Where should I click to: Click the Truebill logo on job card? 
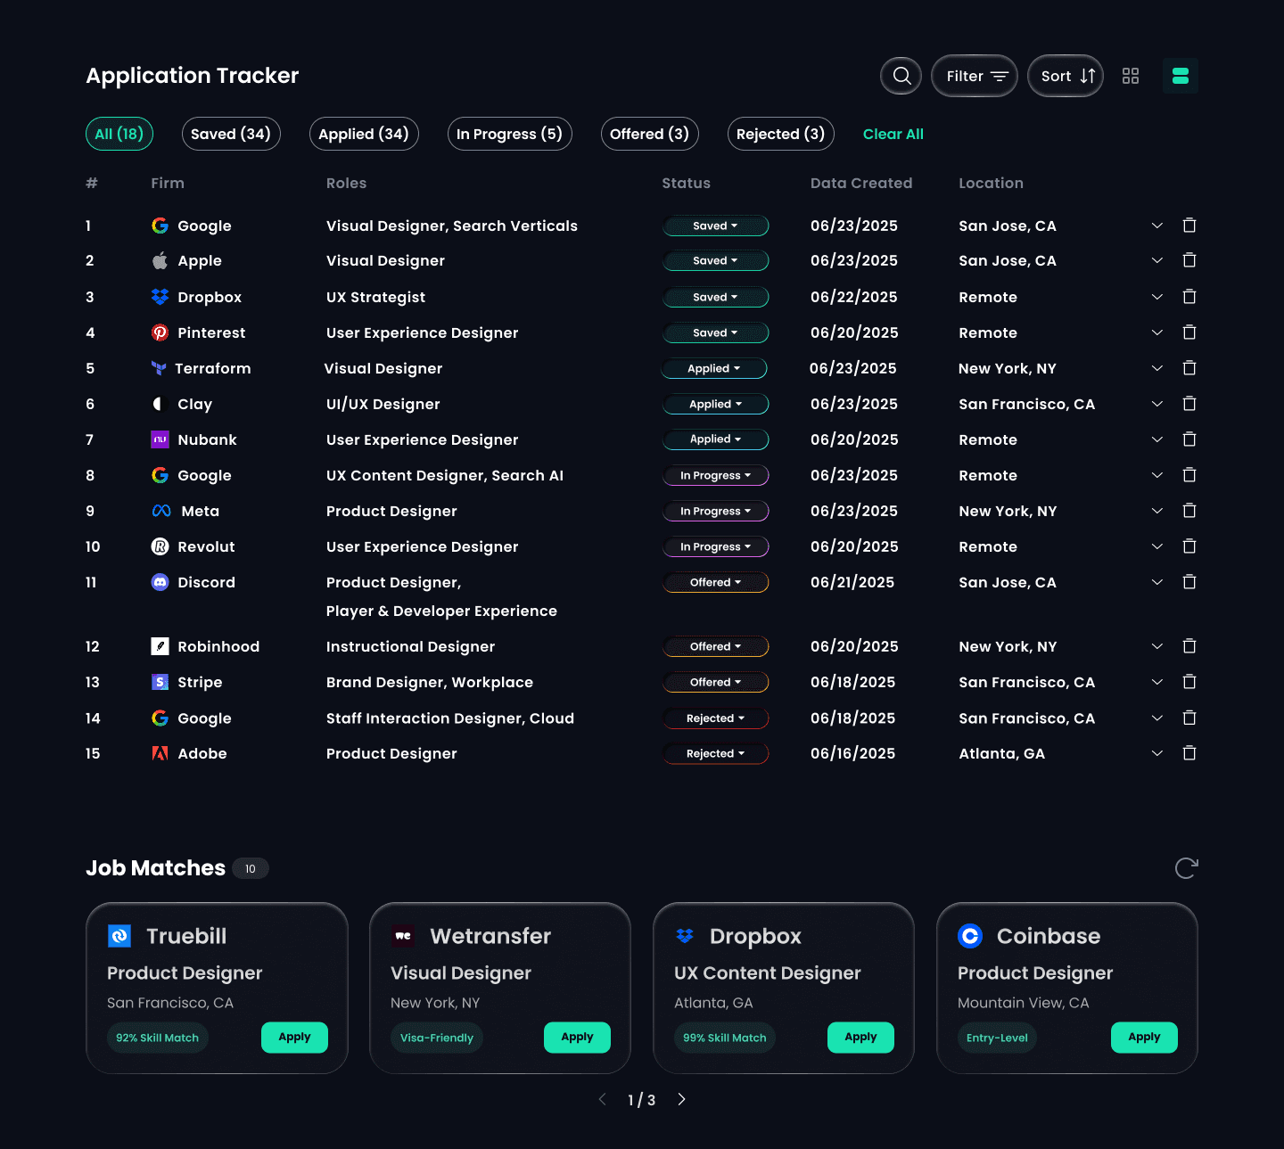tap(119, 936)
